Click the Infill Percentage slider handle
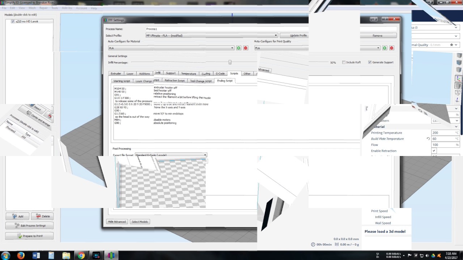463x260 pixels. (230, 62)
